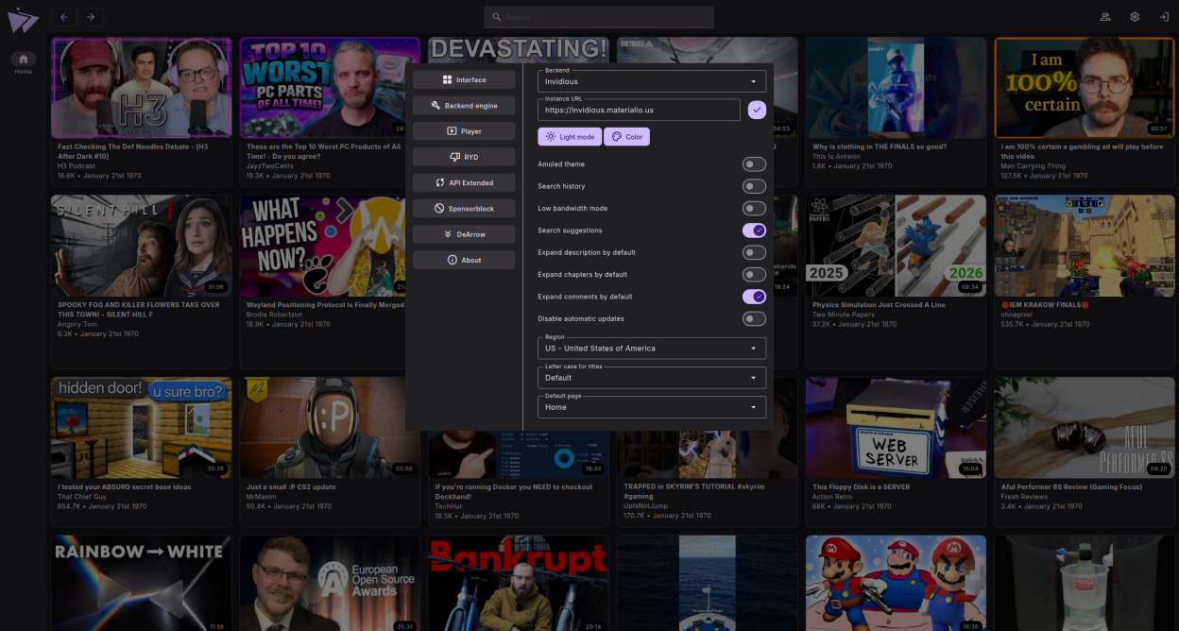1179x631 pixels.
Task: Confirm instance URL with checkmark button
Action: click(757, 110)
